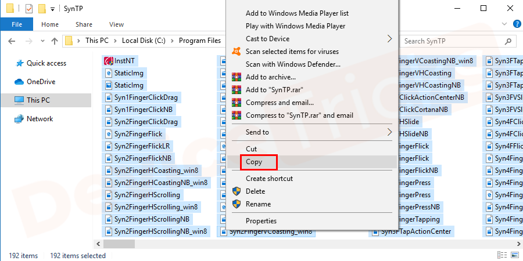Select Quick access in navigation pane
Viewport: 523px width, 261px height.
pyautogui.click(x=46, y=63)
